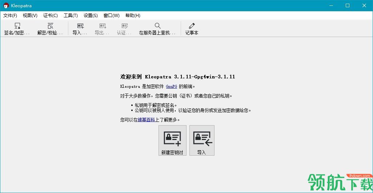This screenshot has width=373, height=193.
Task: Click the large 导入 button in welcome area
Action: pyautogui.click(x=202, y=140)
